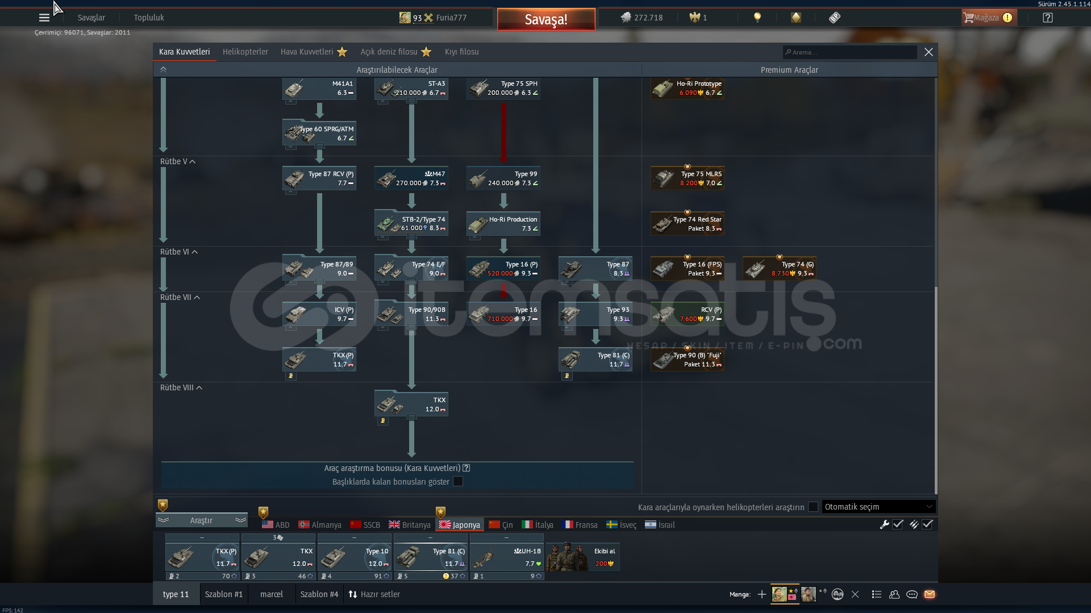Select the Type 99 vehicle card
This screenshot has width=1091, height=613.
(x=503, y=178)
